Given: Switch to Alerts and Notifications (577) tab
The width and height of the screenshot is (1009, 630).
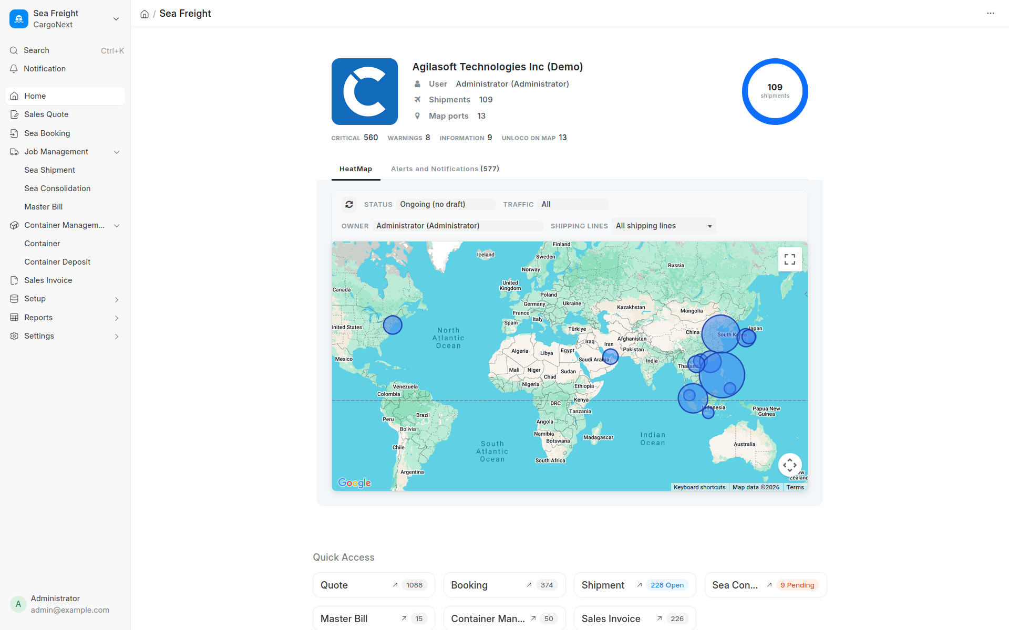Looking at the screenshot, I should tap(445, 169).
